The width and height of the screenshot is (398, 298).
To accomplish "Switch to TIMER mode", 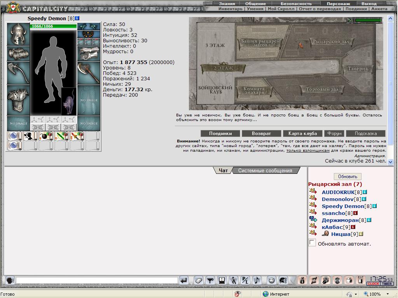I will coord(387,284).
